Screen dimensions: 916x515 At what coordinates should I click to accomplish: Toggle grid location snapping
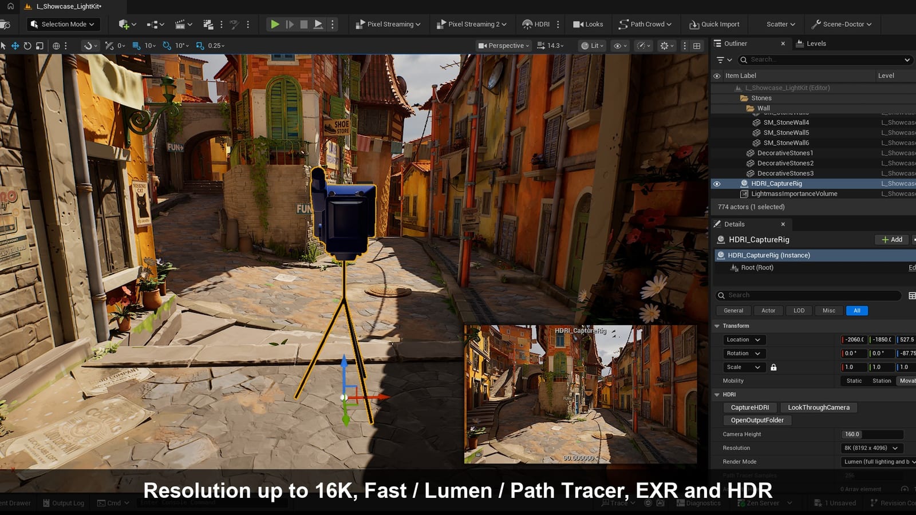click(x=136, y=46)
